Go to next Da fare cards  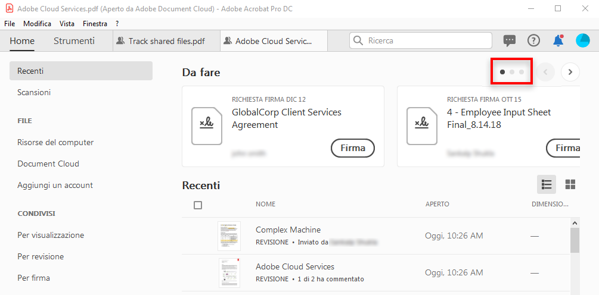pyautogui.click(x=570, y=72)
